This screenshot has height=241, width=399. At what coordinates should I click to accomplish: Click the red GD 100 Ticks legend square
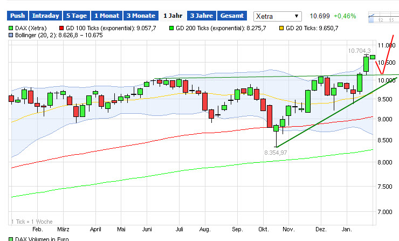[61, 27]
